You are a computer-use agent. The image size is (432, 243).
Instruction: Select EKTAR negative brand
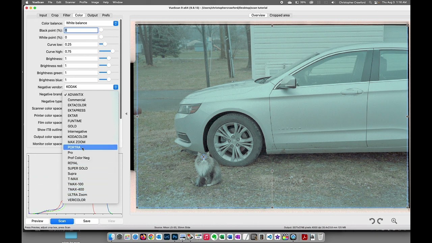(90, 116)
